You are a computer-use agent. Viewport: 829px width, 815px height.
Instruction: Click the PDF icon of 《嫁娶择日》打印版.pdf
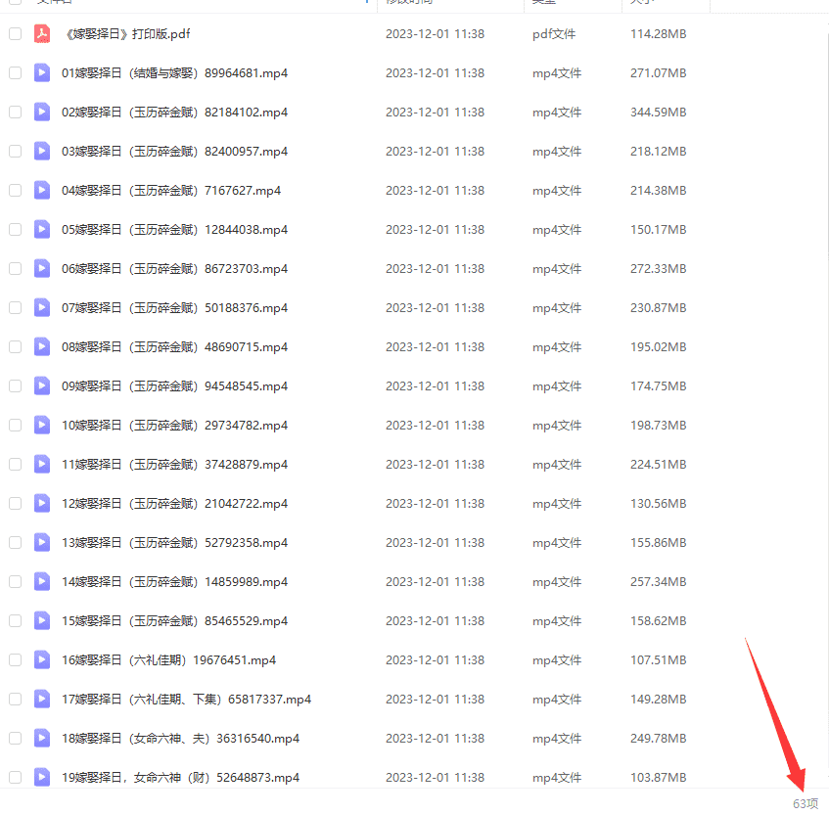(42, 34)
